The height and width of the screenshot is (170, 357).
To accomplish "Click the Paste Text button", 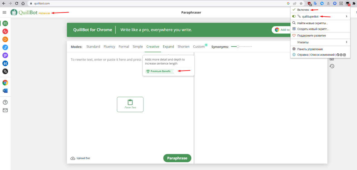I will [x=130, y=104].
